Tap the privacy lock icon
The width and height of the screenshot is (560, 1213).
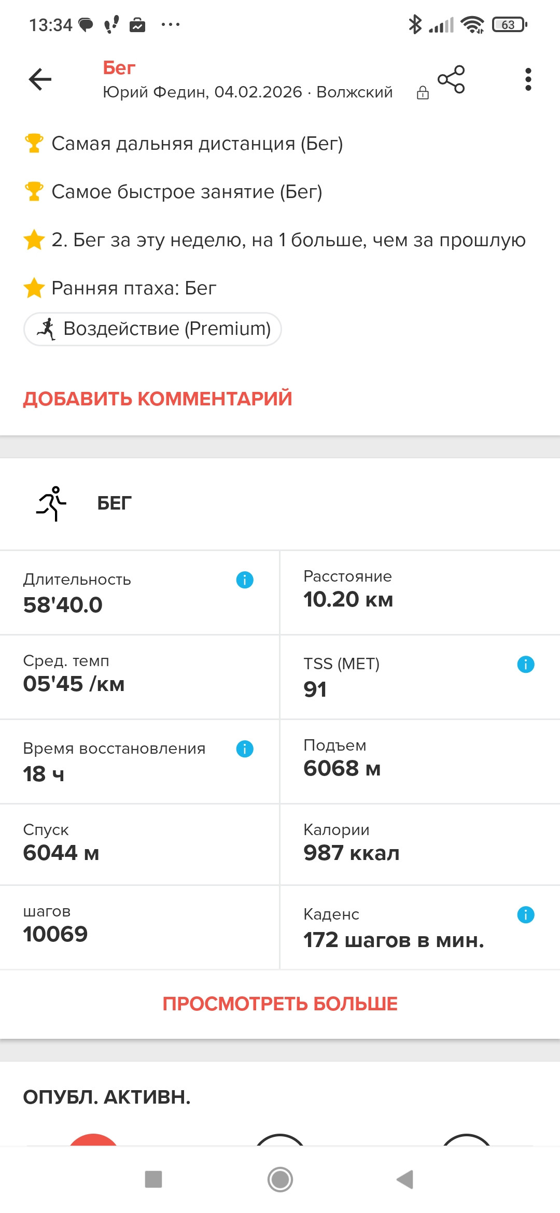coord(423,93)
